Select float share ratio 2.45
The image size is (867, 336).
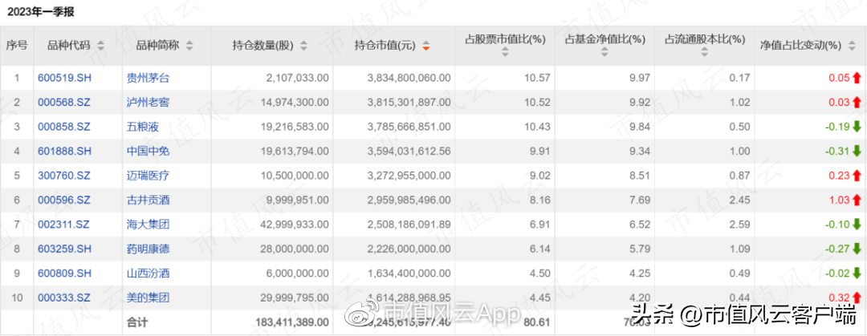(742, 200)
